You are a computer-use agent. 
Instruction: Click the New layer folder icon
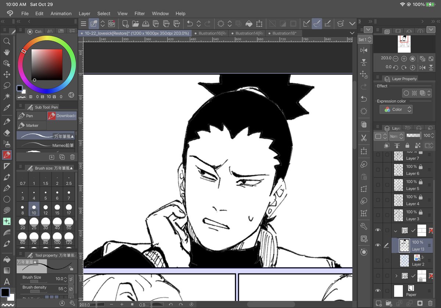pyautogui.click(x=389, y=303)
